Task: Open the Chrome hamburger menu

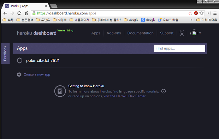Action: (x=215, y=13)
